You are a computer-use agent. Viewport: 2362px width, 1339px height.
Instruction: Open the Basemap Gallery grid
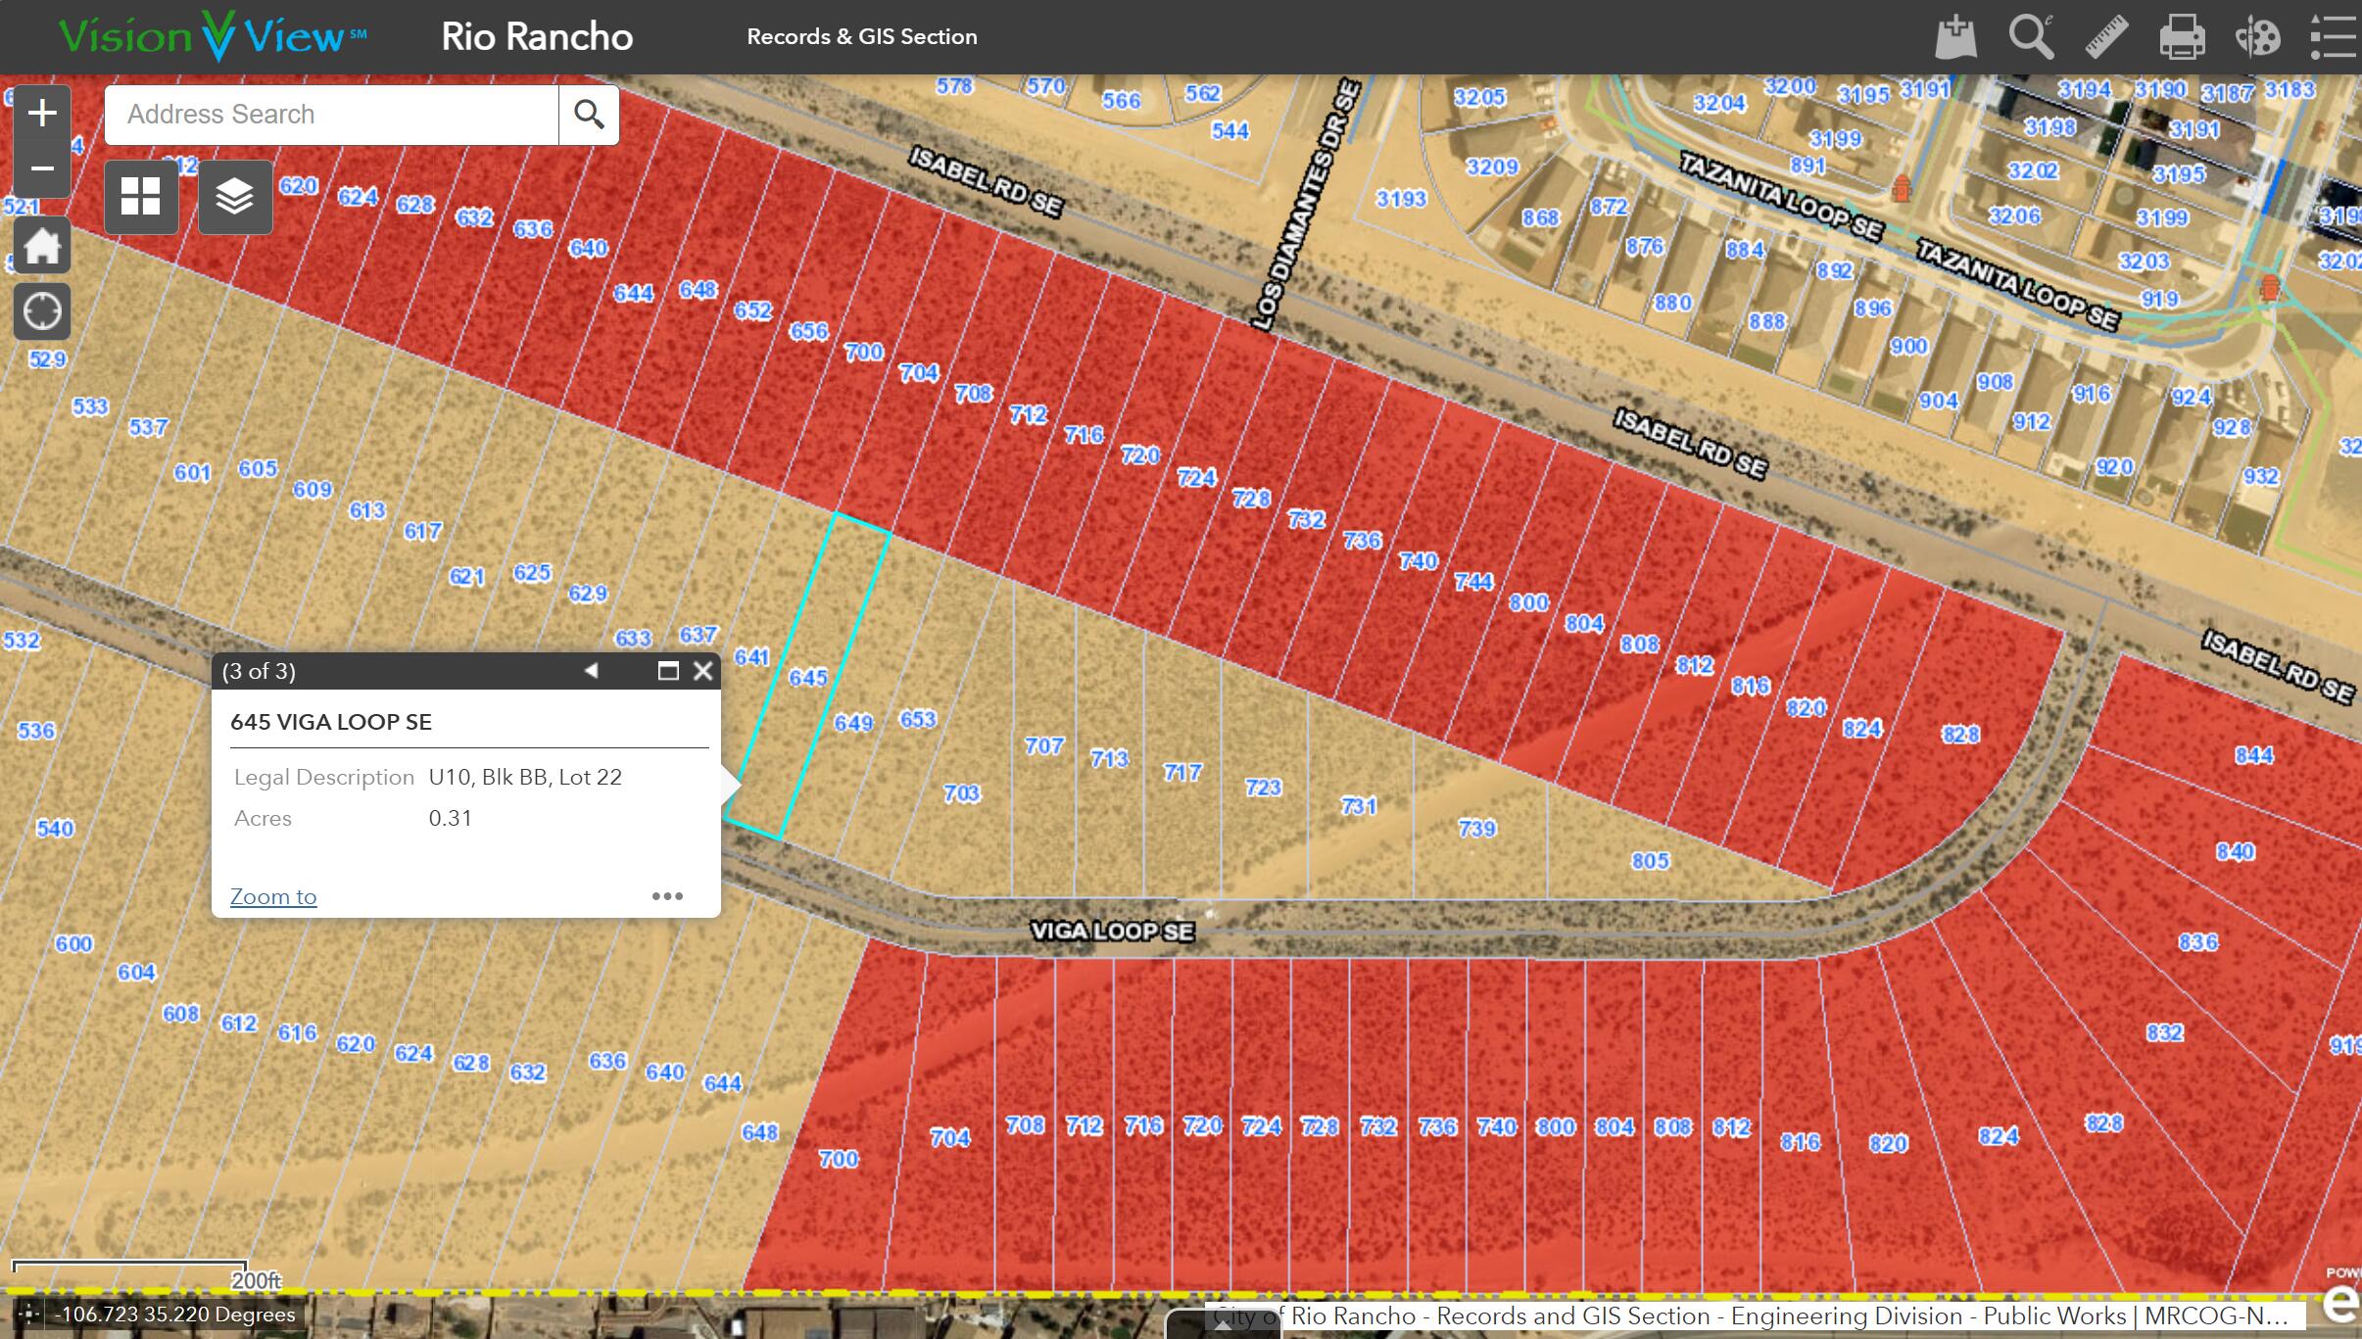click(x=141, y=197)
